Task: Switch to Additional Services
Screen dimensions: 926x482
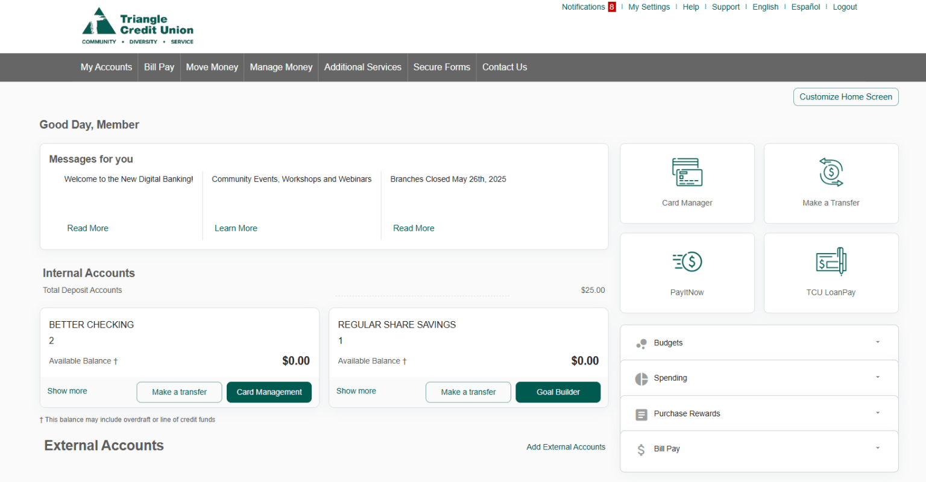Action: (362, 67)
